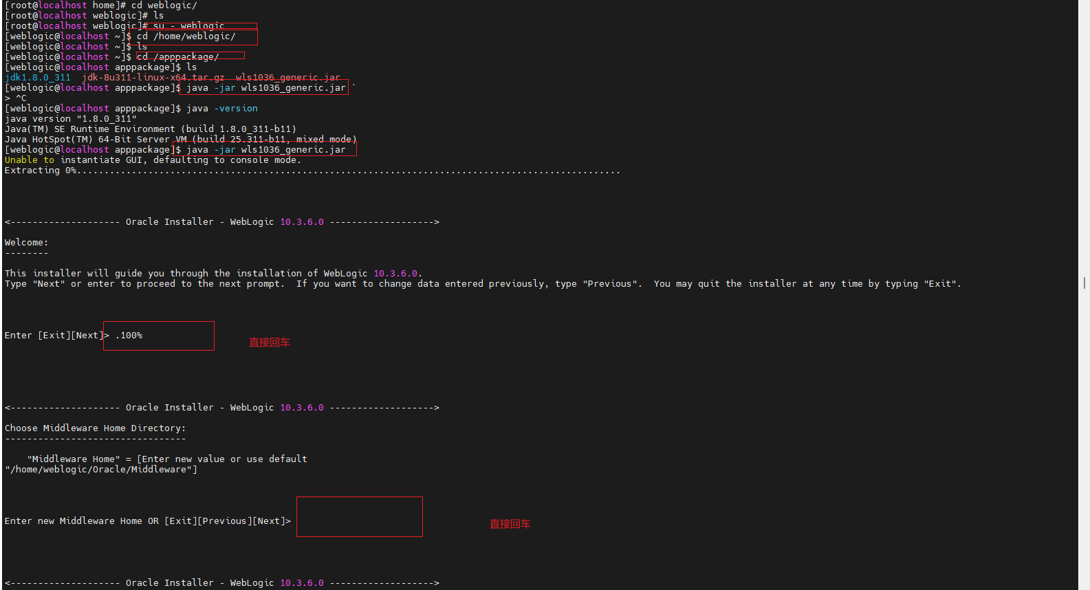Click the "/home/weblogic/Oracle/Middleware" default path

pyautogui.click(x=101, y=470)
